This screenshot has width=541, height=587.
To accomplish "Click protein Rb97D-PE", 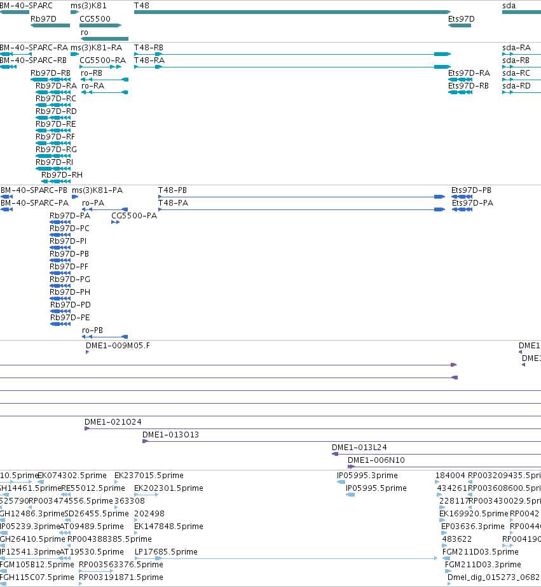I will tap(70, 318).
